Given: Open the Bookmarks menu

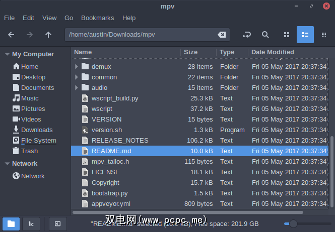Looking at the screenshot, I should (98, 18).
